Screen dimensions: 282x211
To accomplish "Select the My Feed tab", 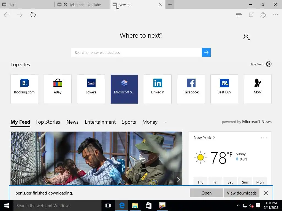I will tap(20, 122).
